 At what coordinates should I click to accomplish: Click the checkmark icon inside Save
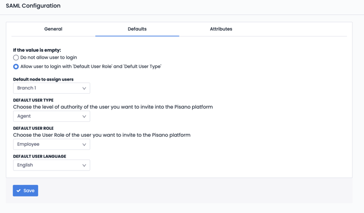click(x=19, y=191)
